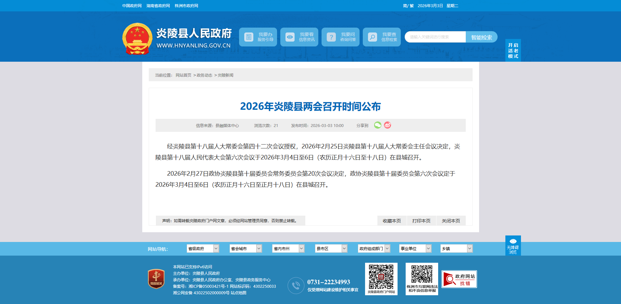Switch to traditional Chinese with 繁
This screenshot has width=621, height=304.
[x=412, y=6]
